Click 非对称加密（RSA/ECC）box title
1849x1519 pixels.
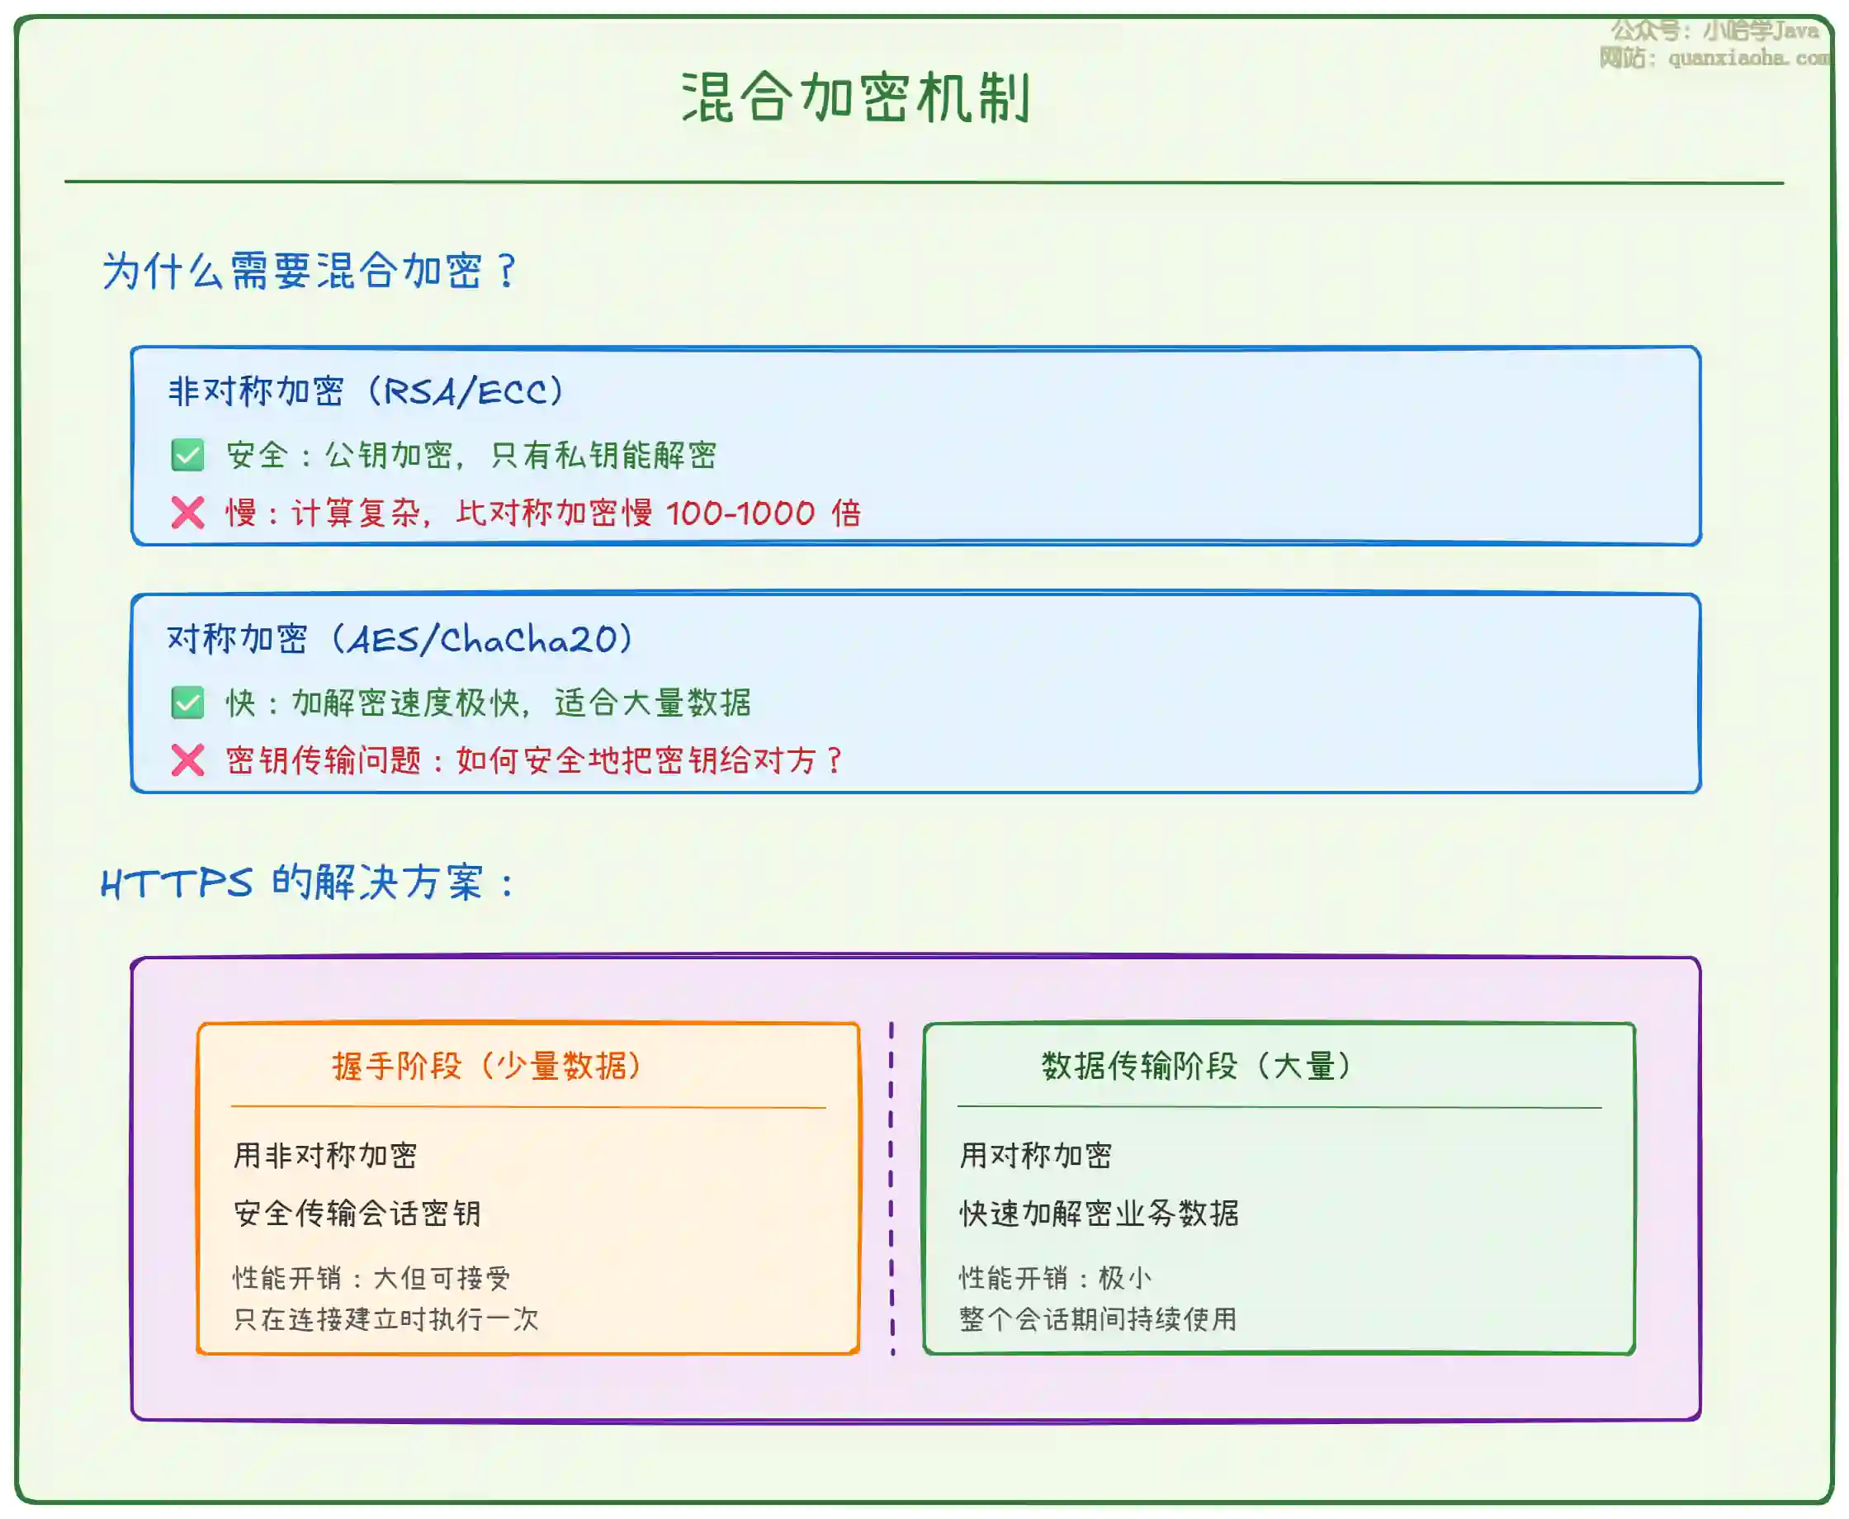coord(366,391)
